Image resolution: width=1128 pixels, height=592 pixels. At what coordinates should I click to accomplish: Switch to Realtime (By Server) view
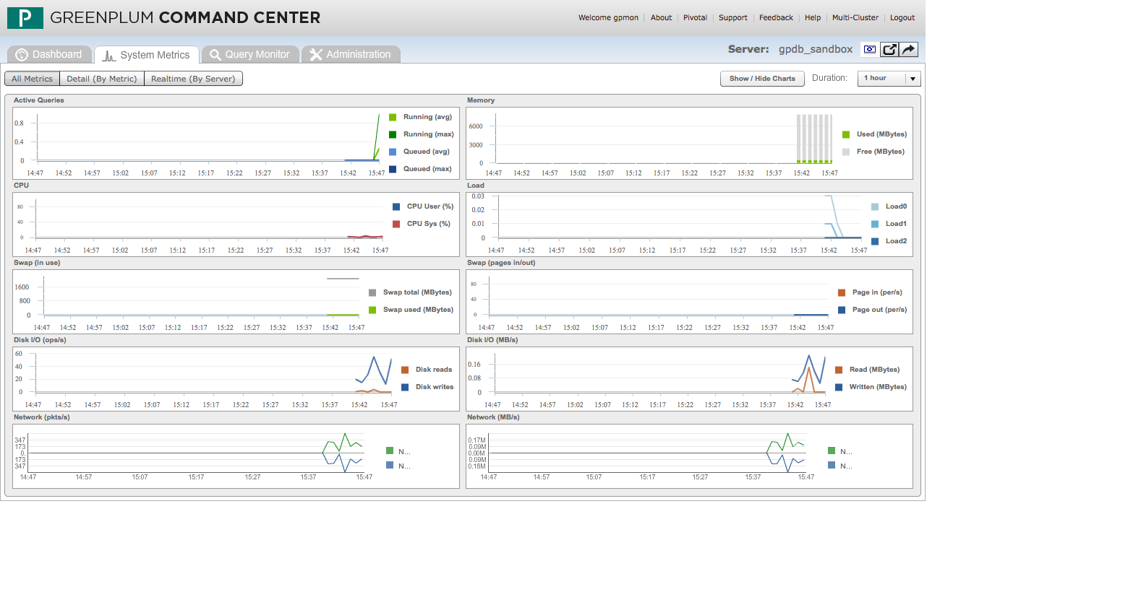[x=193, y=79]
